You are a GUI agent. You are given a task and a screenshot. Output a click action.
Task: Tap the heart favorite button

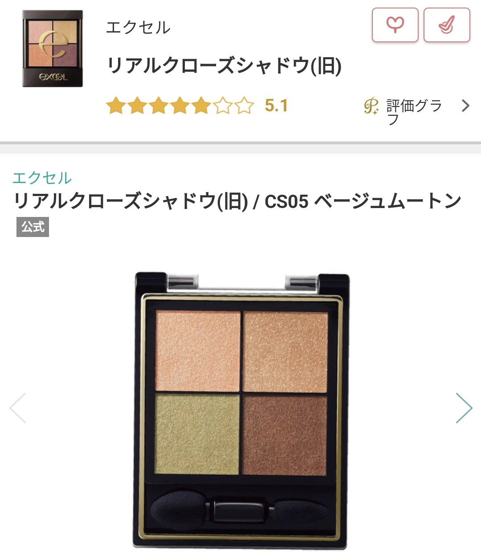click(x=395, y=25)
